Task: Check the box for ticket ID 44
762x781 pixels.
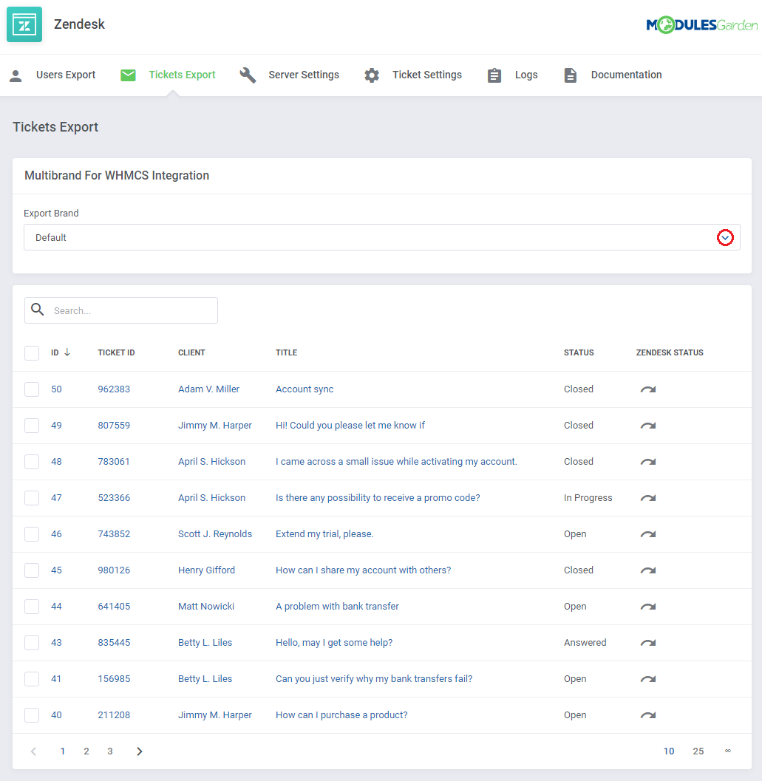Action: 32,606
